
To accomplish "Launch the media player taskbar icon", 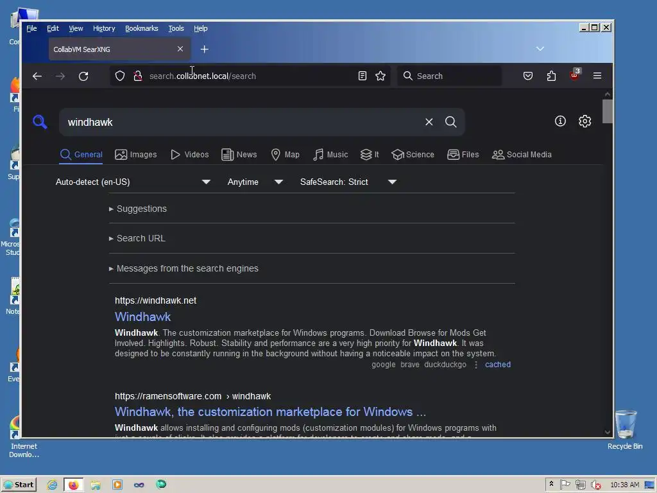I will (117, 485).
